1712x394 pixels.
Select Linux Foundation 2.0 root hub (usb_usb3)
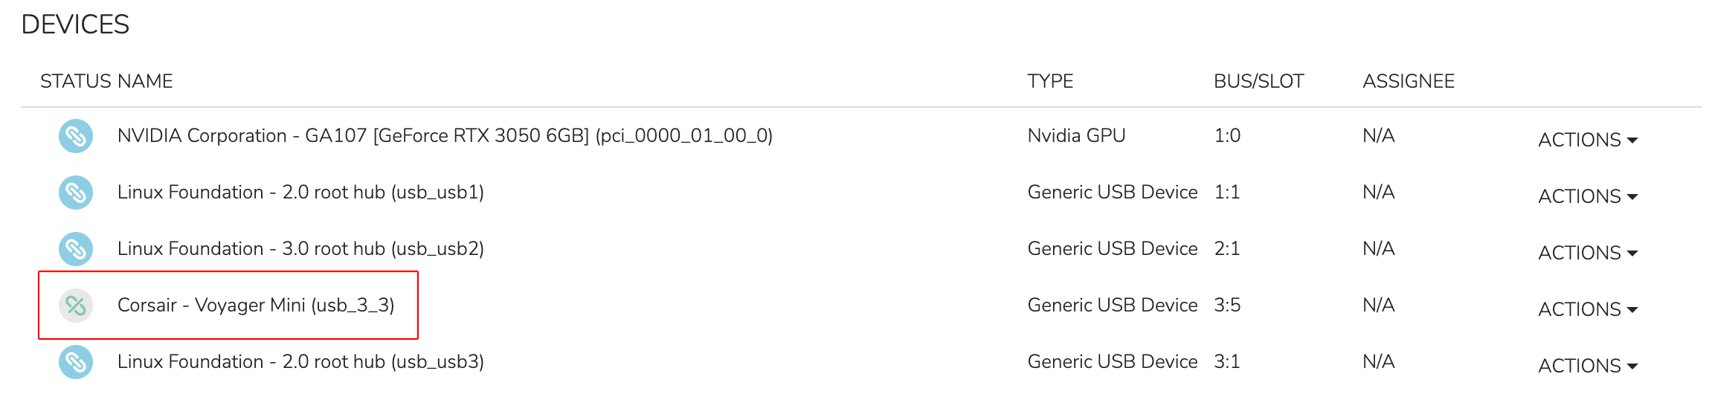[x=300, y=362]
